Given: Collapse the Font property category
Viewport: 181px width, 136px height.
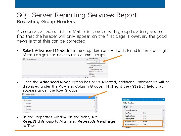Looking at the screenshot, I should coord(90,74).
